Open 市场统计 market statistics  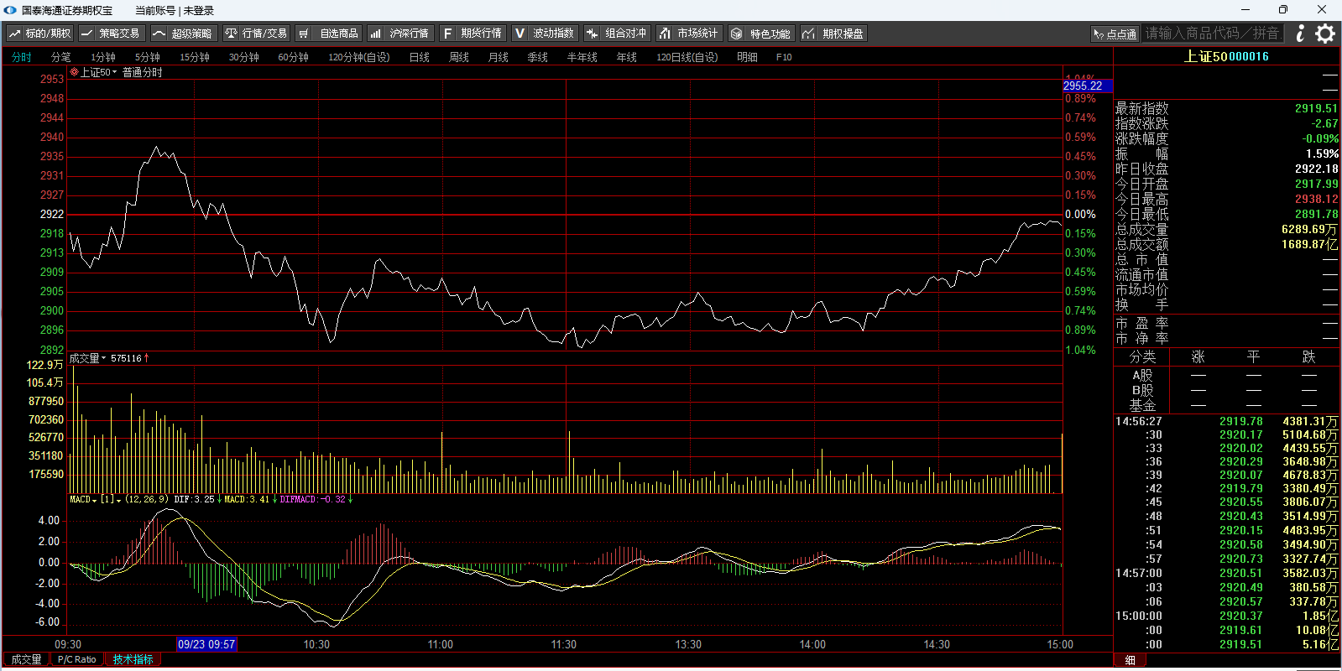tap(689, 34)
